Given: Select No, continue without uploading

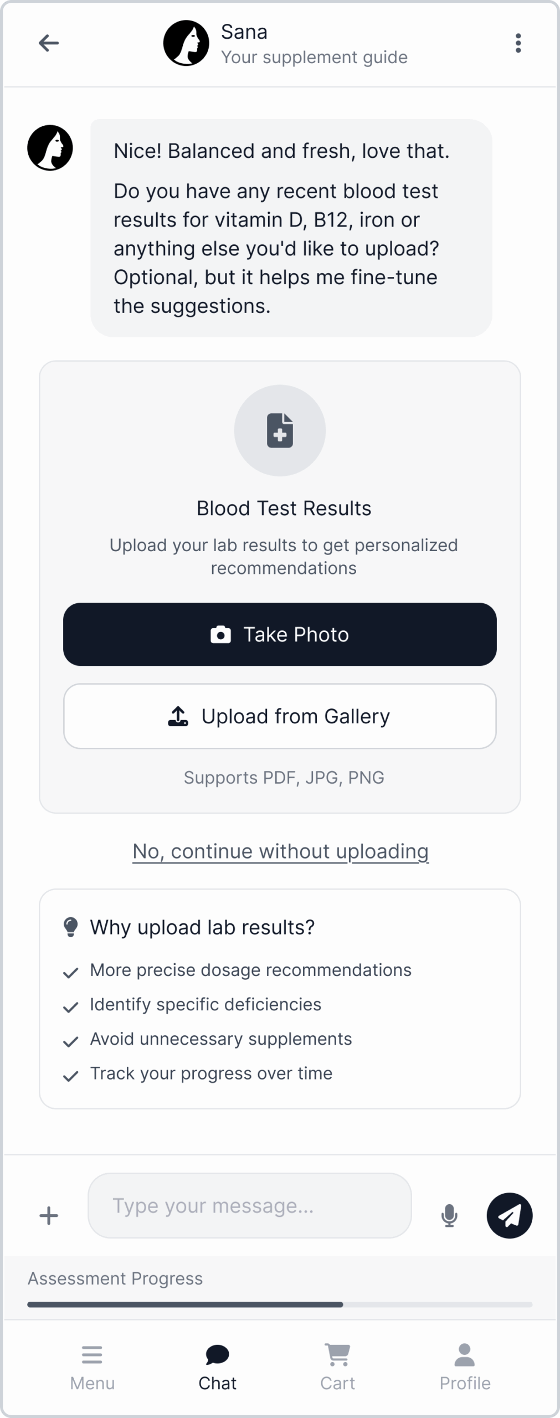Looking at the screenshot, I should point(280,851).
